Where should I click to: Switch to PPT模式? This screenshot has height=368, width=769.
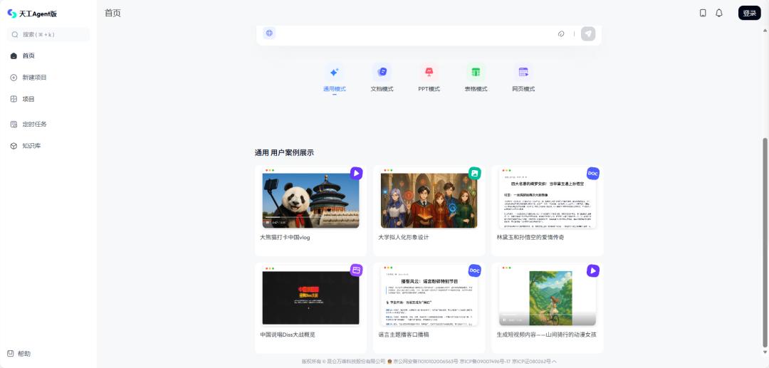429,78
